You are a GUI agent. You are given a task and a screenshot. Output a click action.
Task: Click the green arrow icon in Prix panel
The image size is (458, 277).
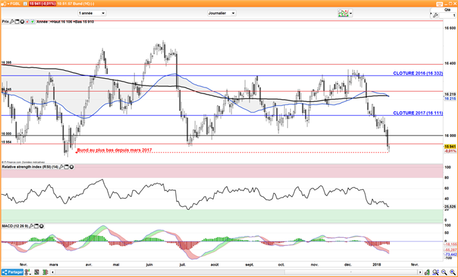(32, 22)
